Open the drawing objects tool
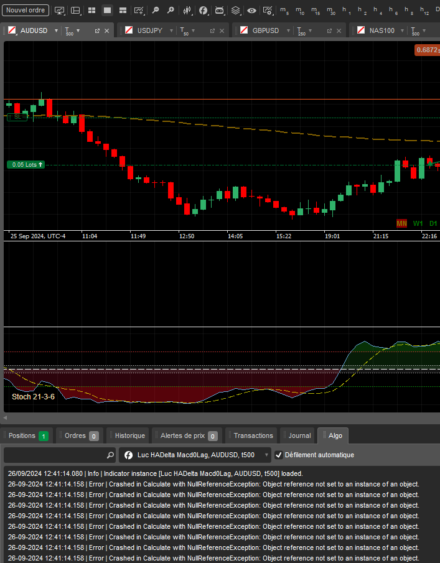This screenshot has height=563, width=440. pyautogui.click(x=139, y=11)
